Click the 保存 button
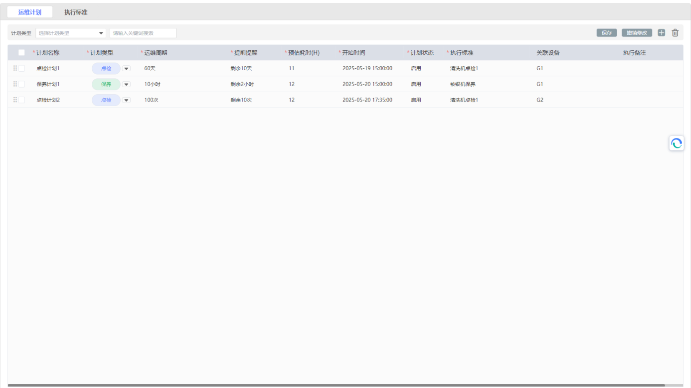This screenshot has width=691, height=388. tap(606, 33)
